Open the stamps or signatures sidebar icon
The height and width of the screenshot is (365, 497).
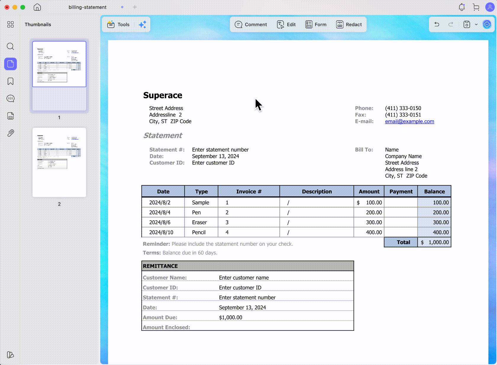point(10,116)
